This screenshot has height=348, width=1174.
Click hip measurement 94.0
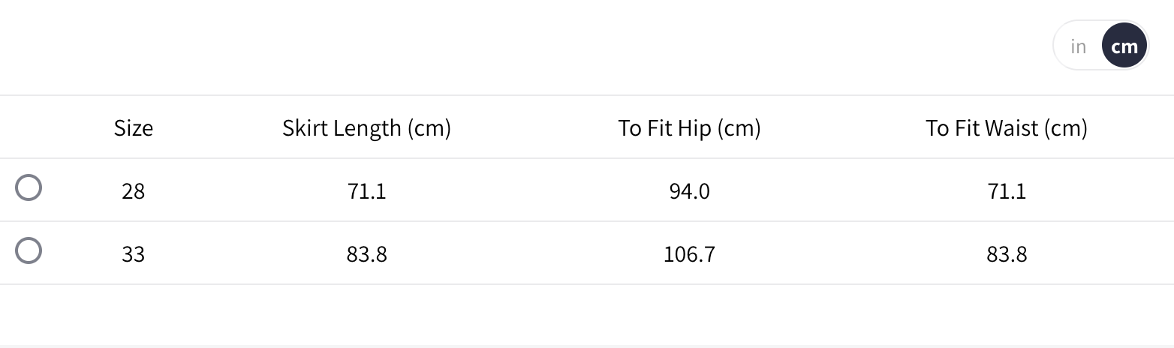(x=689, y=192)
